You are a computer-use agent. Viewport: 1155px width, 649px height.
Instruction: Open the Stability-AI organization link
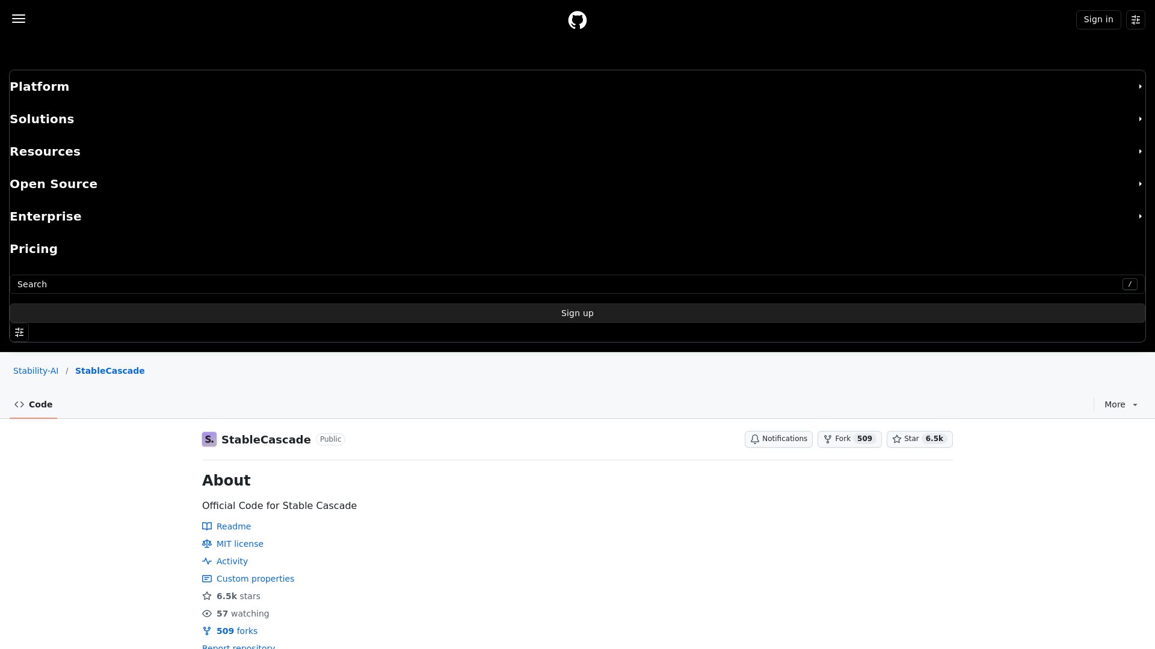(36, 371)
